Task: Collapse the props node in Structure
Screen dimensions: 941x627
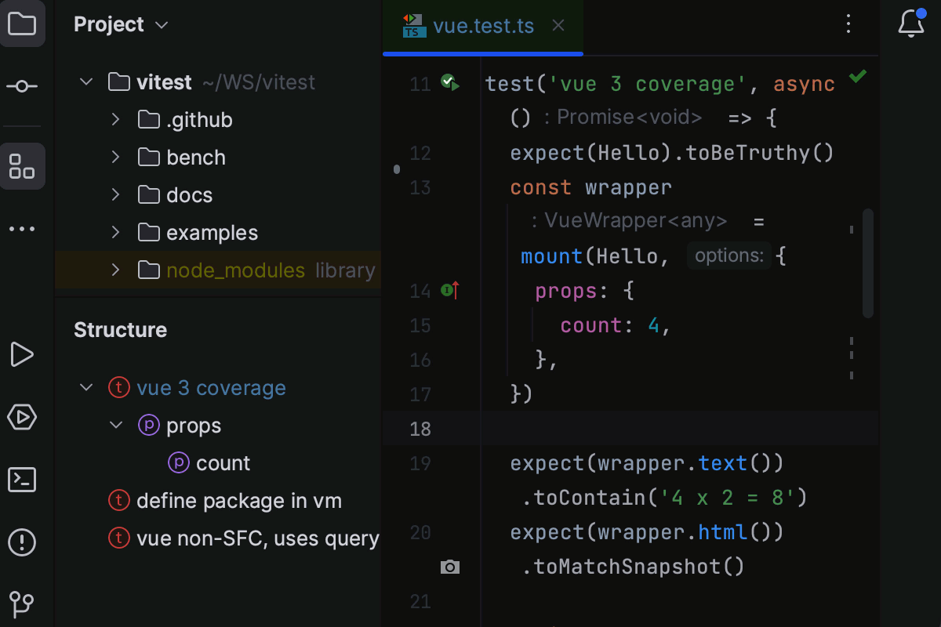Action: 116,425
